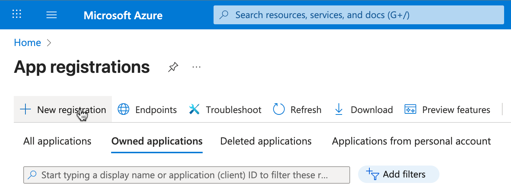
Task: Open the Troubleshoot text label
Action: (234, 110)
